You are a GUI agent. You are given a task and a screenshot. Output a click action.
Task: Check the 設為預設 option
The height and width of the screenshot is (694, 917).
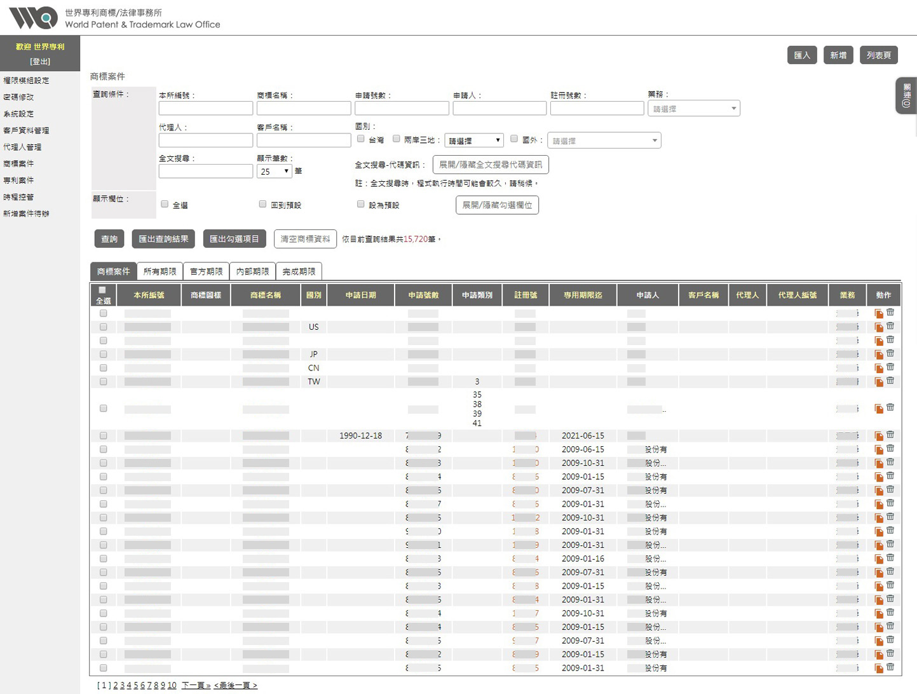pyautogui.click(x=361, y=204)
